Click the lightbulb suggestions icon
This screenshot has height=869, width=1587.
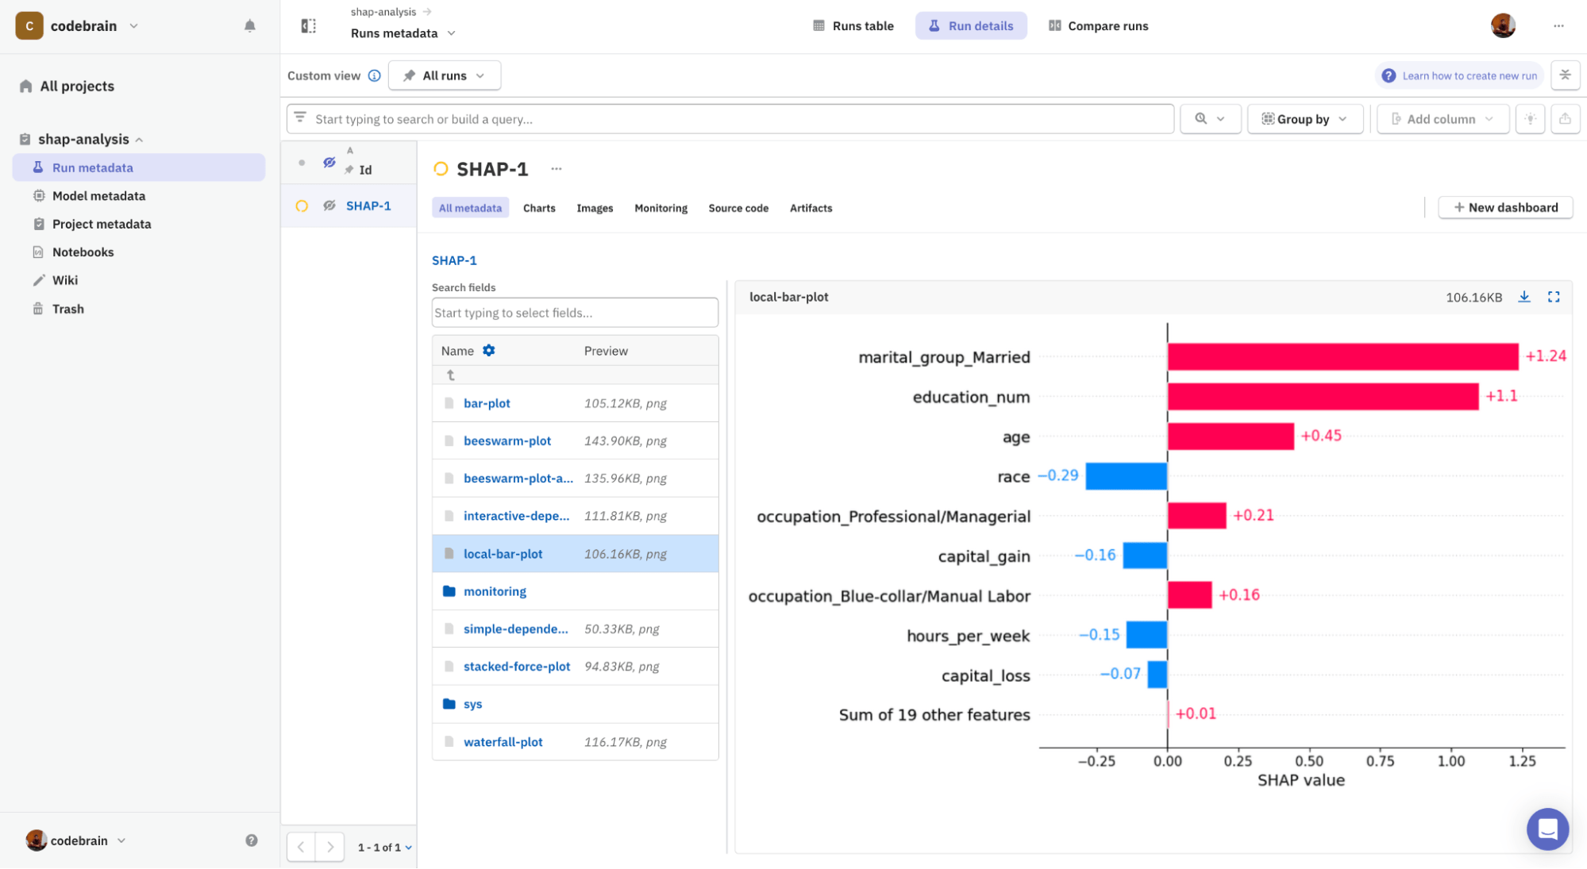pyautogui.click(x=1530, y=119)
